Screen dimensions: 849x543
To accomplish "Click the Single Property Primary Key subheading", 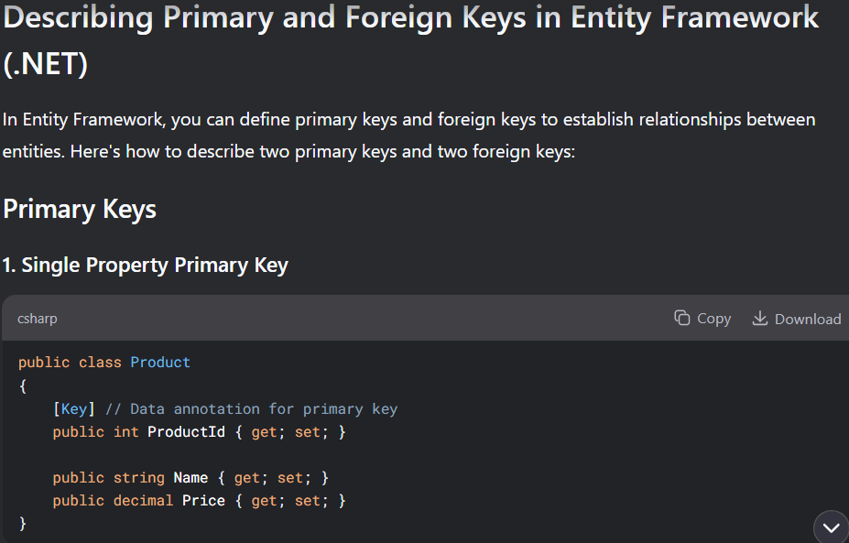I will pos(145,266).
